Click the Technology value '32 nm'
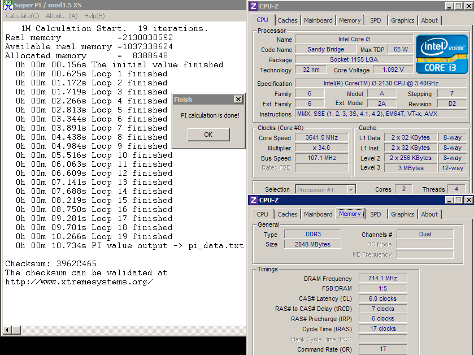Image resolution: width=474 pixels, height=355 pixels. [311, 70]
